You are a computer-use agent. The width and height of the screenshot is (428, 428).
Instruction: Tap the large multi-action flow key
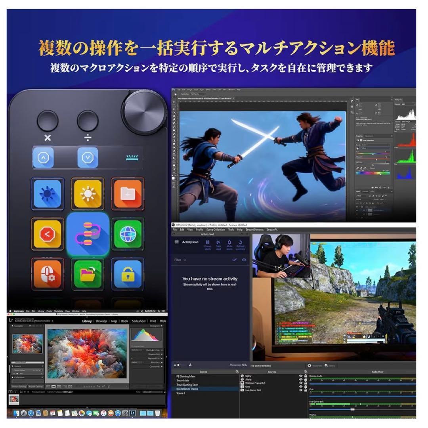pos(88,234)
